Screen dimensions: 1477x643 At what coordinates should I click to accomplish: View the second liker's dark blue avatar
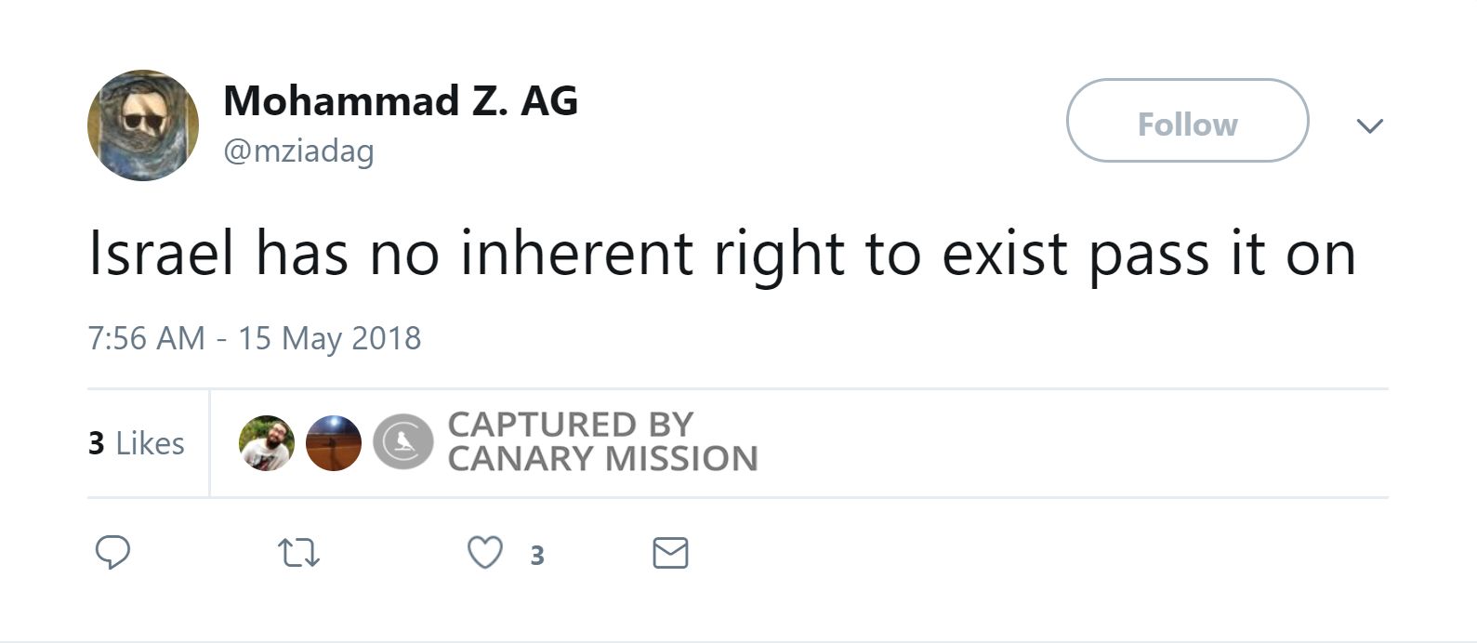[333, 443]
